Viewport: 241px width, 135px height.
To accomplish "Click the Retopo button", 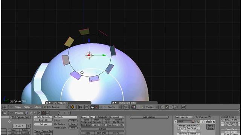I will point(43,124).
